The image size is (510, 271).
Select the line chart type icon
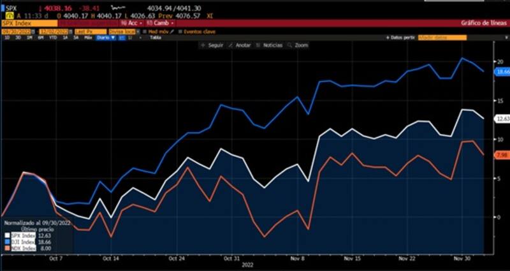click(x=122, y=38)
